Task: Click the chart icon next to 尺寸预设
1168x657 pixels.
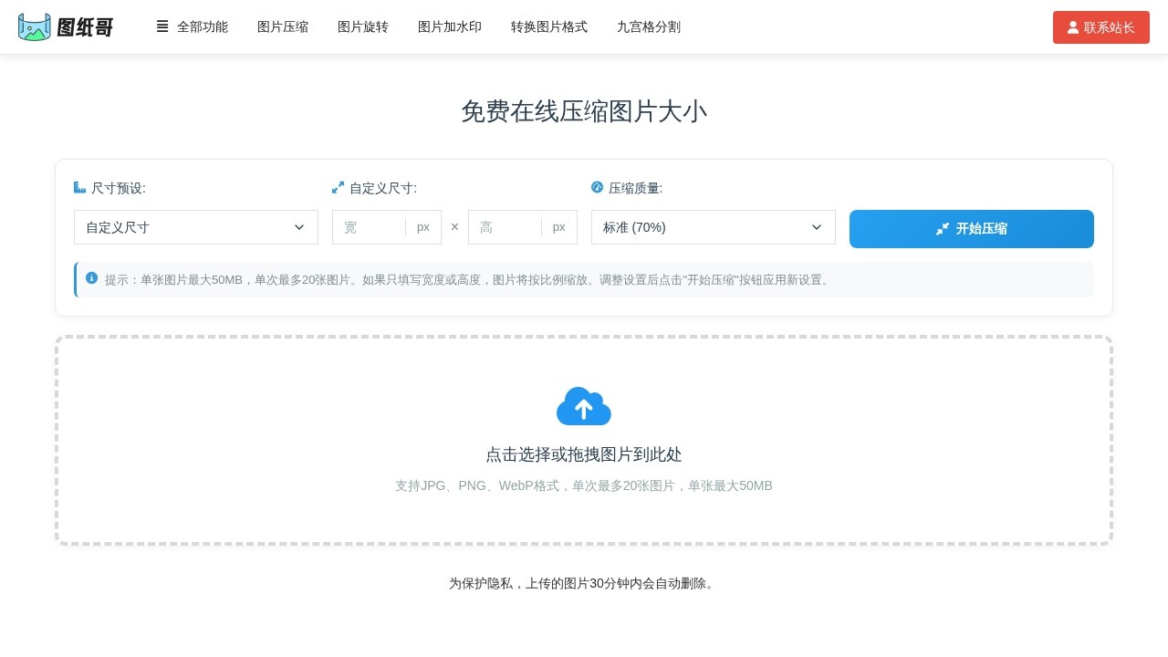Action: (79, 187)
